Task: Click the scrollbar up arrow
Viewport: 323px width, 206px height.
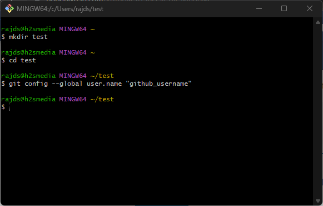Action: [318, 22]
